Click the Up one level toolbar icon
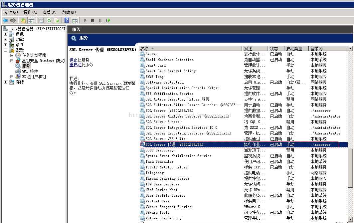 pyautogui.click(x=23, y=21)
